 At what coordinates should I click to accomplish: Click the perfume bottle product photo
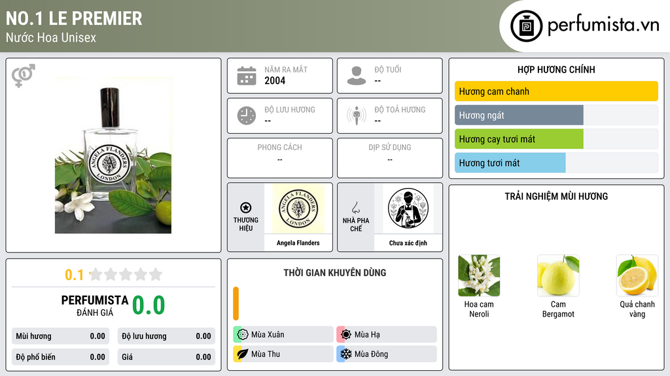[x=113, y=155]
